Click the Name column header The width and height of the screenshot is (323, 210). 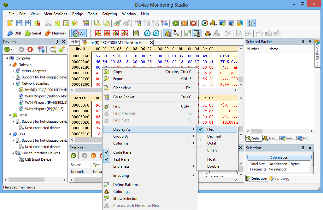291,49
